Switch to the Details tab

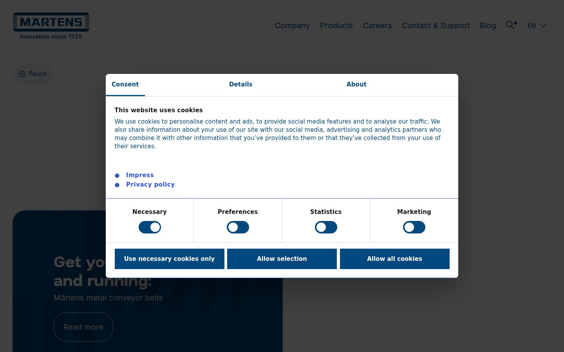[x=241, y=84]
